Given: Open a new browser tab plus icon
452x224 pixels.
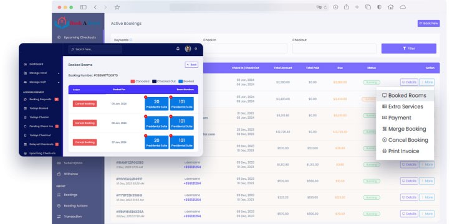Looking at the screenshot, I should pos(357,7).
